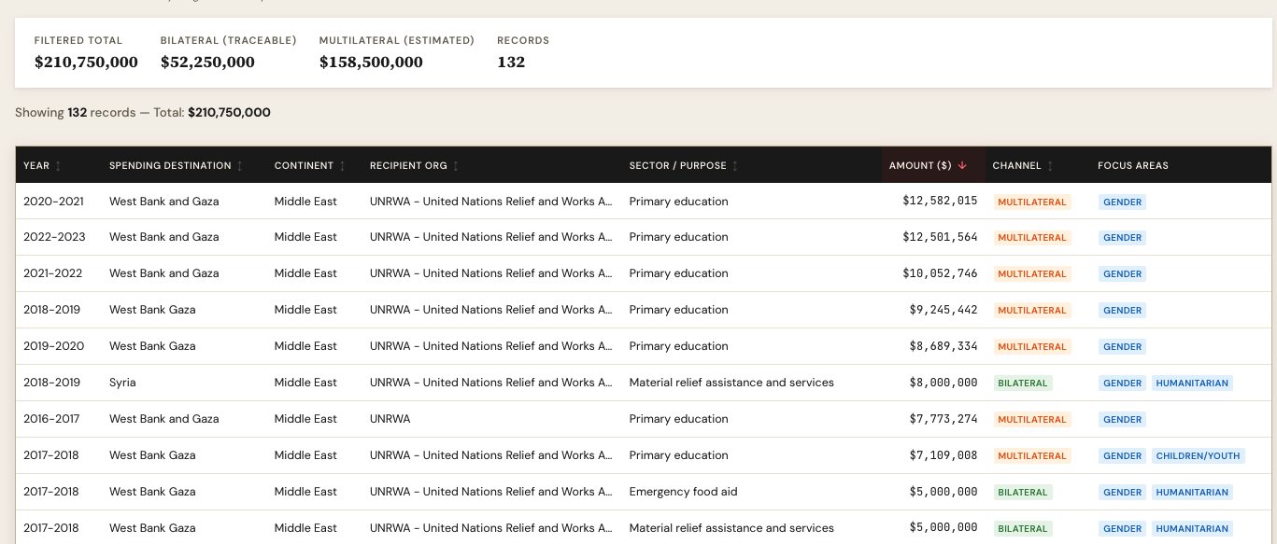
Task: Click the Bilateral (Traceable) $52,250,000 stat
Action: click(x=207, y=63)
